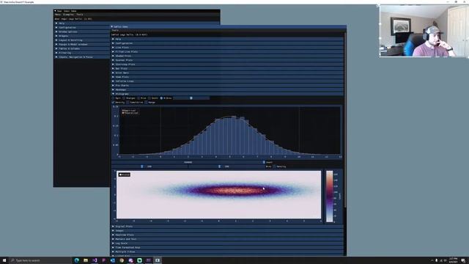Open the Windows Start menu
469x264 pixels.
point(4,260)
